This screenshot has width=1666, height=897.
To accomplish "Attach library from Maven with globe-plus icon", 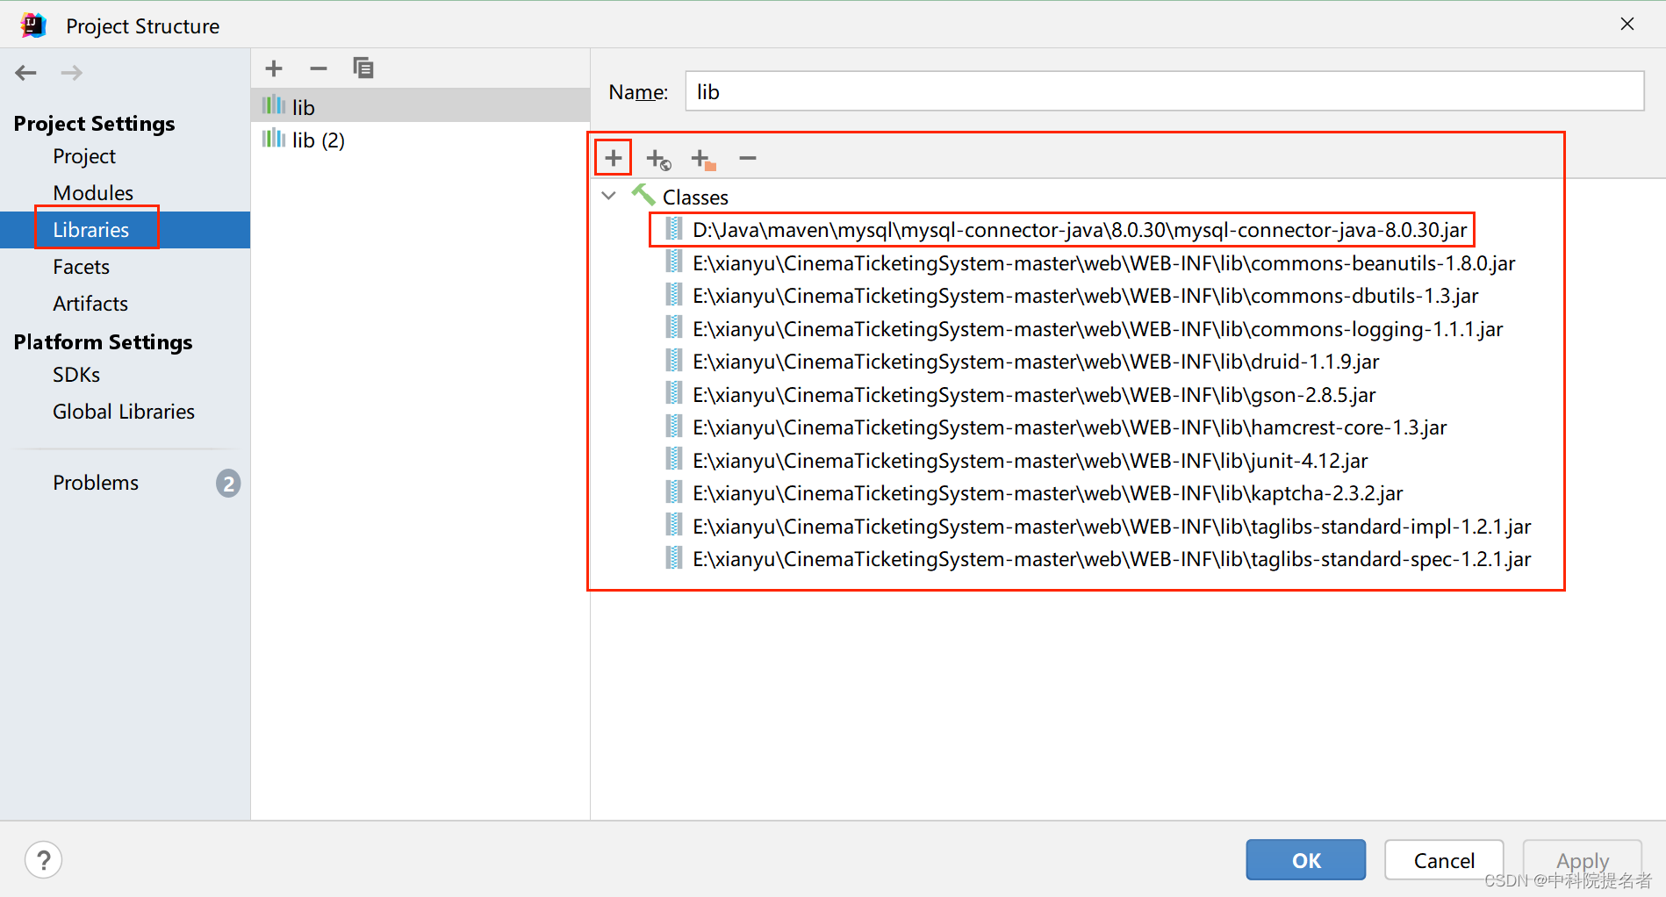I will click(657, 158).
